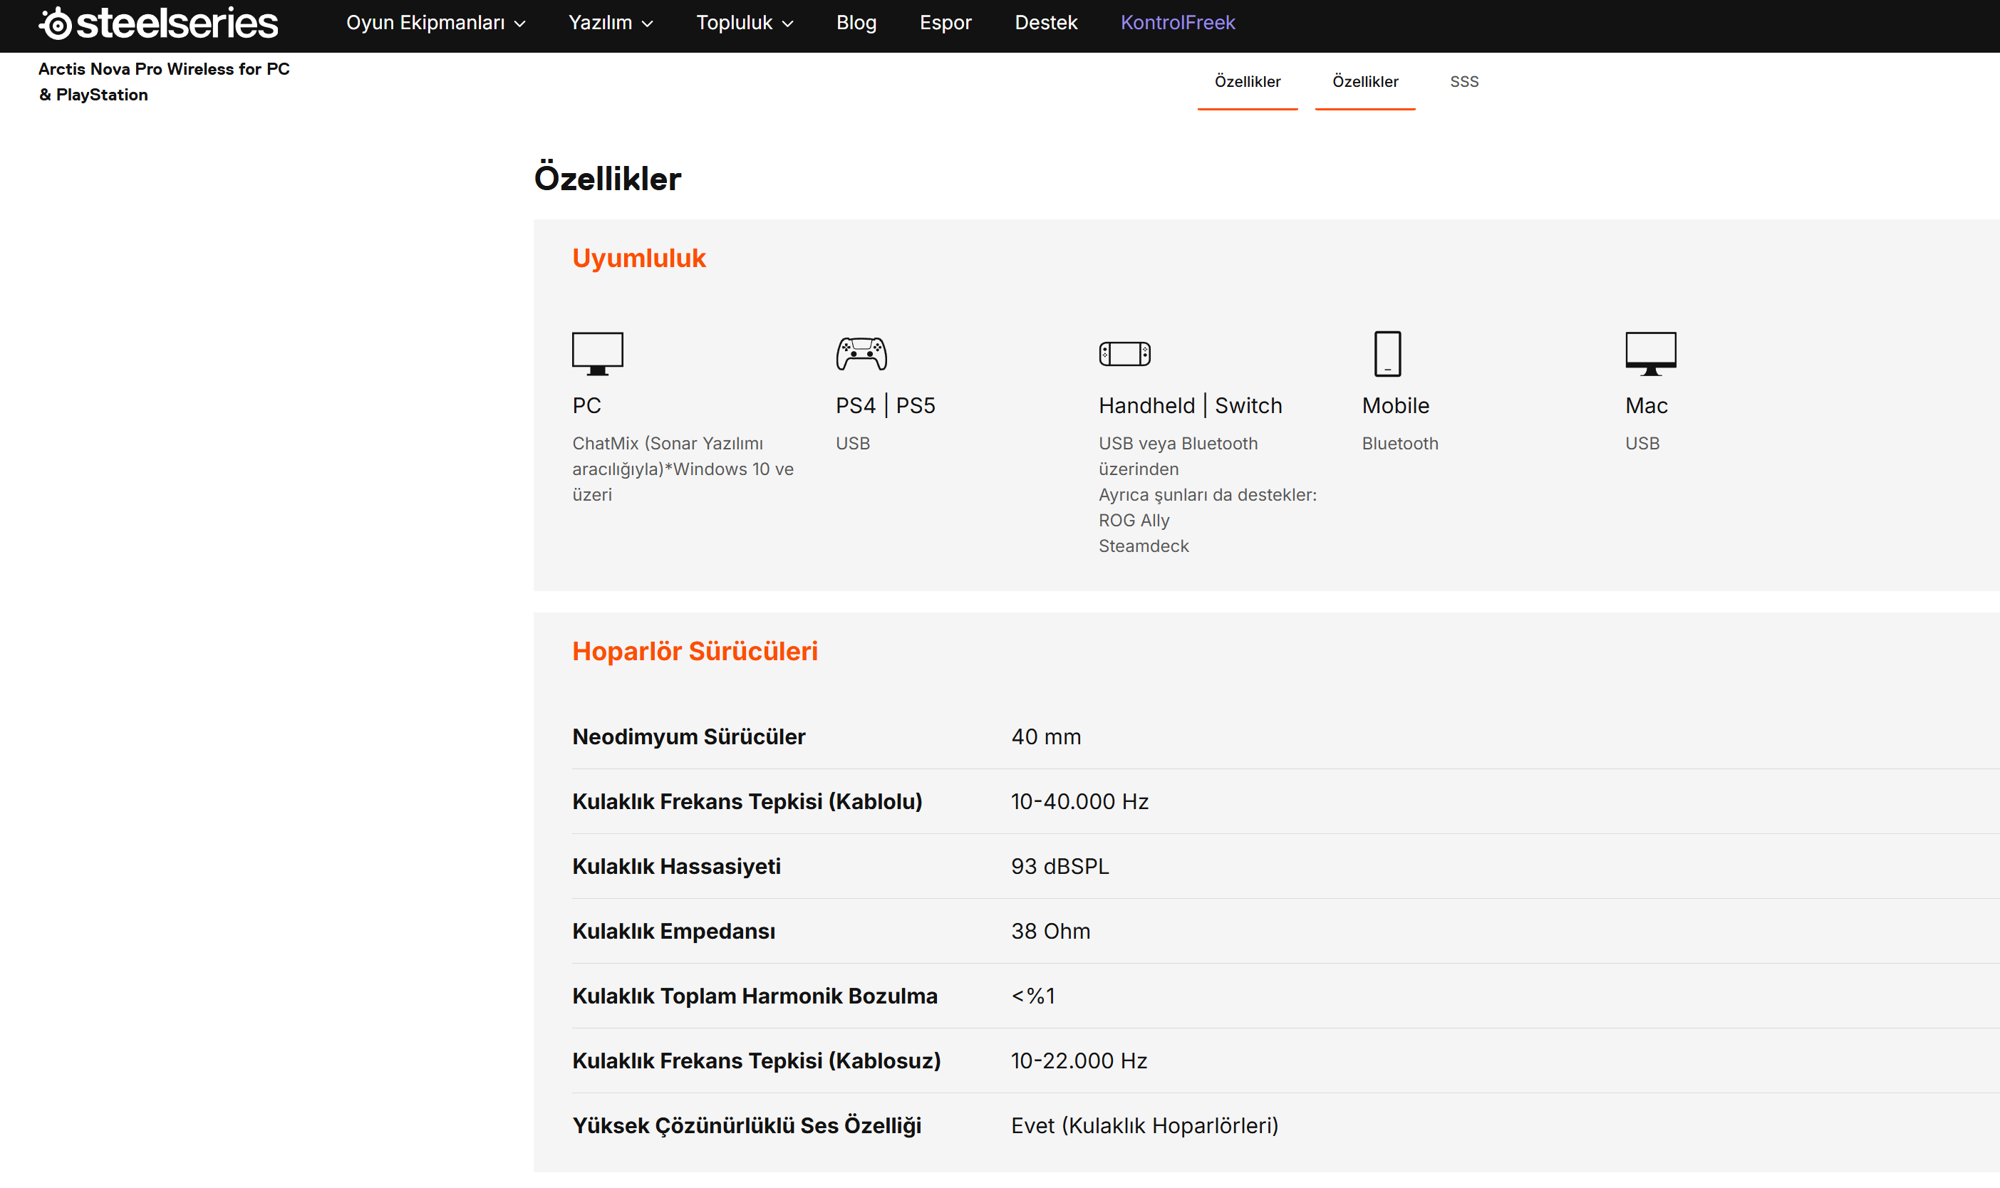Click the USB veya Bluetooth üzerinden text
Screen dimensions: 2000x1188
click(1178, 457)
